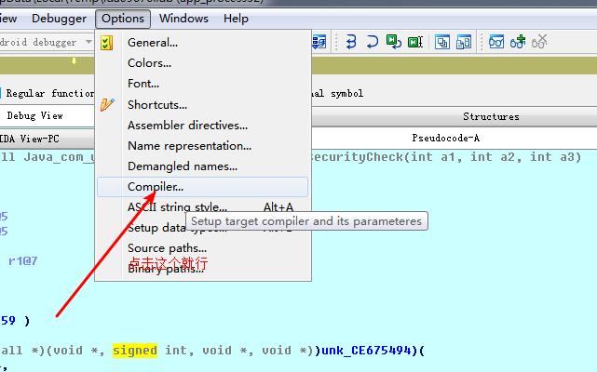Choose Name representation... option
Screen dimensions: 597x372
[x=202, y=146]
